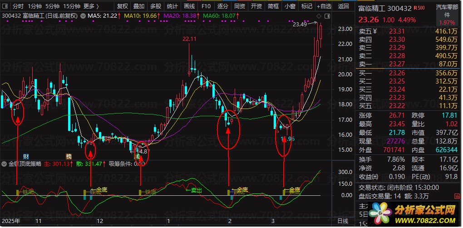Click PE(动) value 91.8
463x228 pixels.
452,177
